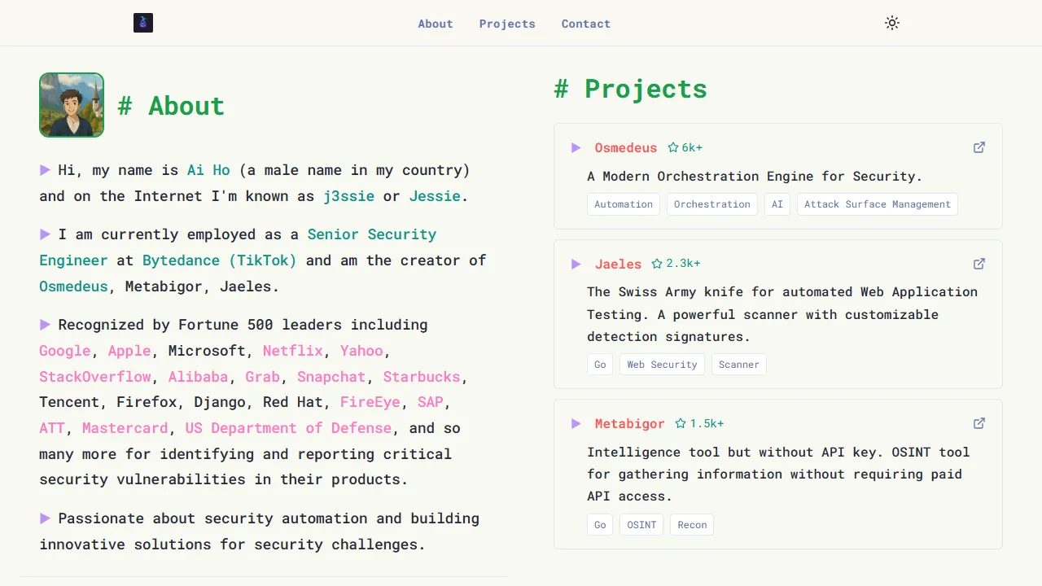Select Projects in the navigation bar
This screenshot has width=1042, height=586.
[x=507, y=24]
